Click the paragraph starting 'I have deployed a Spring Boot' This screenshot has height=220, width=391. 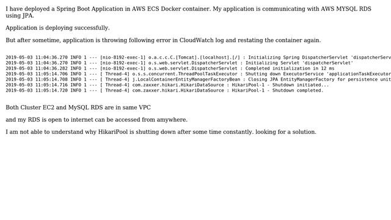click(189, 12)
